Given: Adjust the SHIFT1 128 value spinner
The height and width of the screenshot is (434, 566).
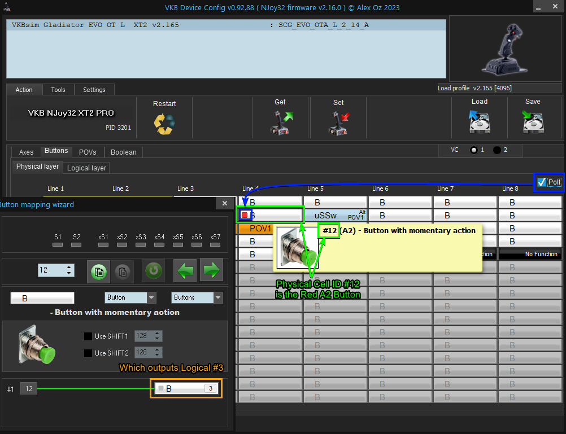Looking at the screenshot, I should [149, 336].
